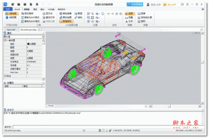Click the viewport vertical scroll up arrow
The height and width of the screenshot is (138, 209).
202,33
